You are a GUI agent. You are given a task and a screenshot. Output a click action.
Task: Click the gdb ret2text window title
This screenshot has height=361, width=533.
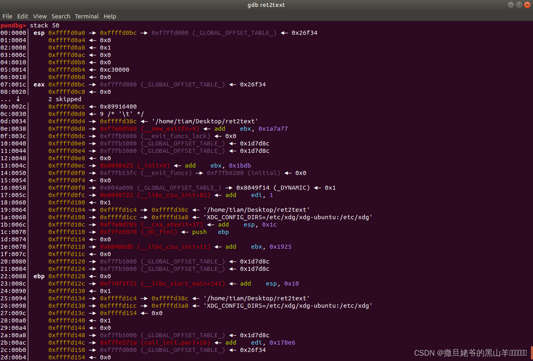tap(266, 5)
